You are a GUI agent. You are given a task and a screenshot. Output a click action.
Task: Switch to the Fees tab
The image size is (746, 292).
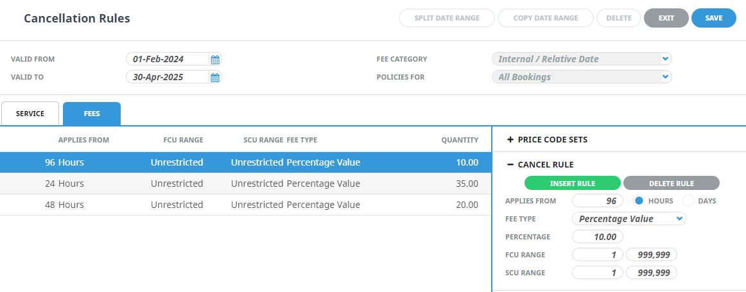[x=92, y=114]
